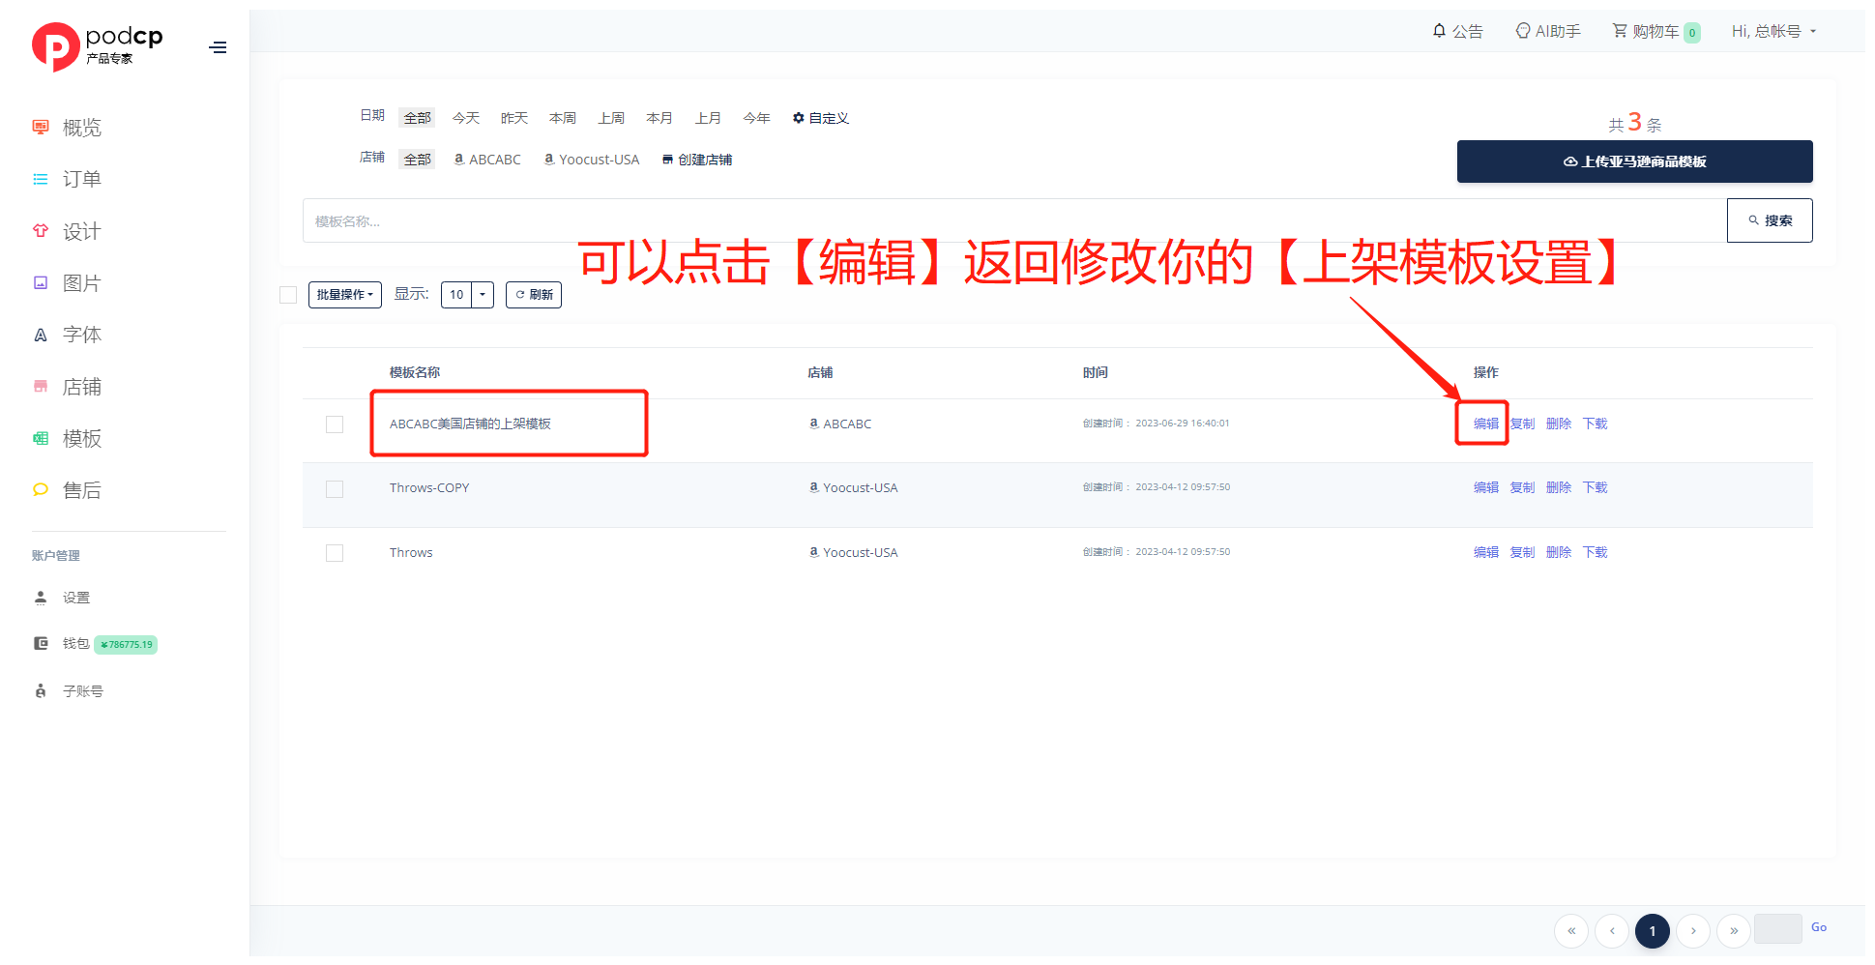
Task: Download the Throws template row
Action: [1595, 552]
